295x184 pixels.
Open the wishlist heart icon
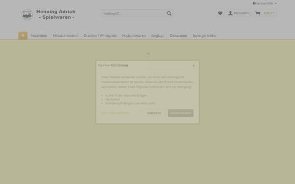click(x=220, y=13)
